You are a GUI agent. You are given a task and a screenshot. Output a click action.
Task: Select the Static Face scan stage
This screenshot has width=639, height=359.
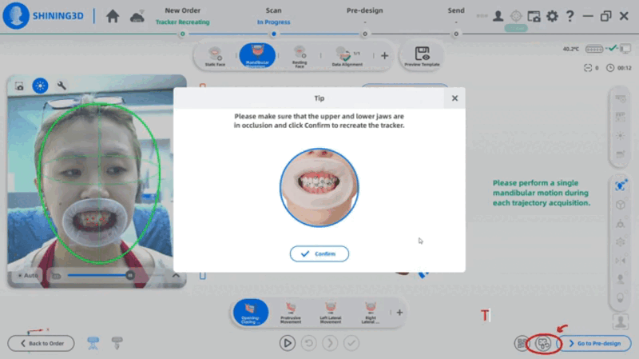pyautogui.click(x=215, y=56)
